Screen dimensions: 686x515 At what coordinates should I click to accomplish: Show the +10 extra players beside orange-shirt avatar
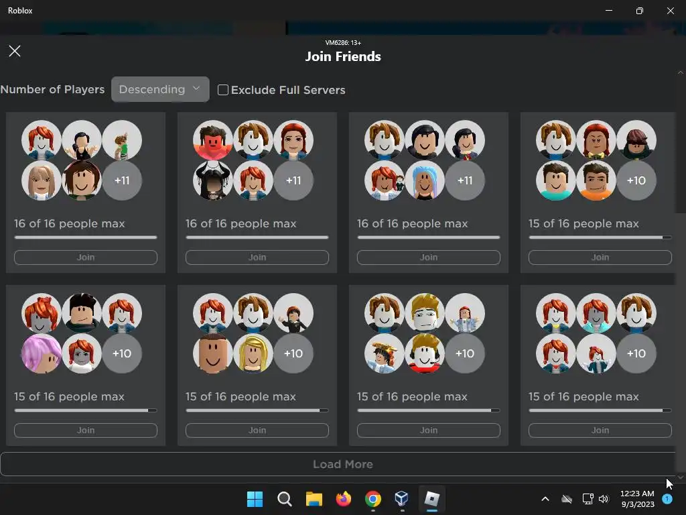click(x=636, y=180)
